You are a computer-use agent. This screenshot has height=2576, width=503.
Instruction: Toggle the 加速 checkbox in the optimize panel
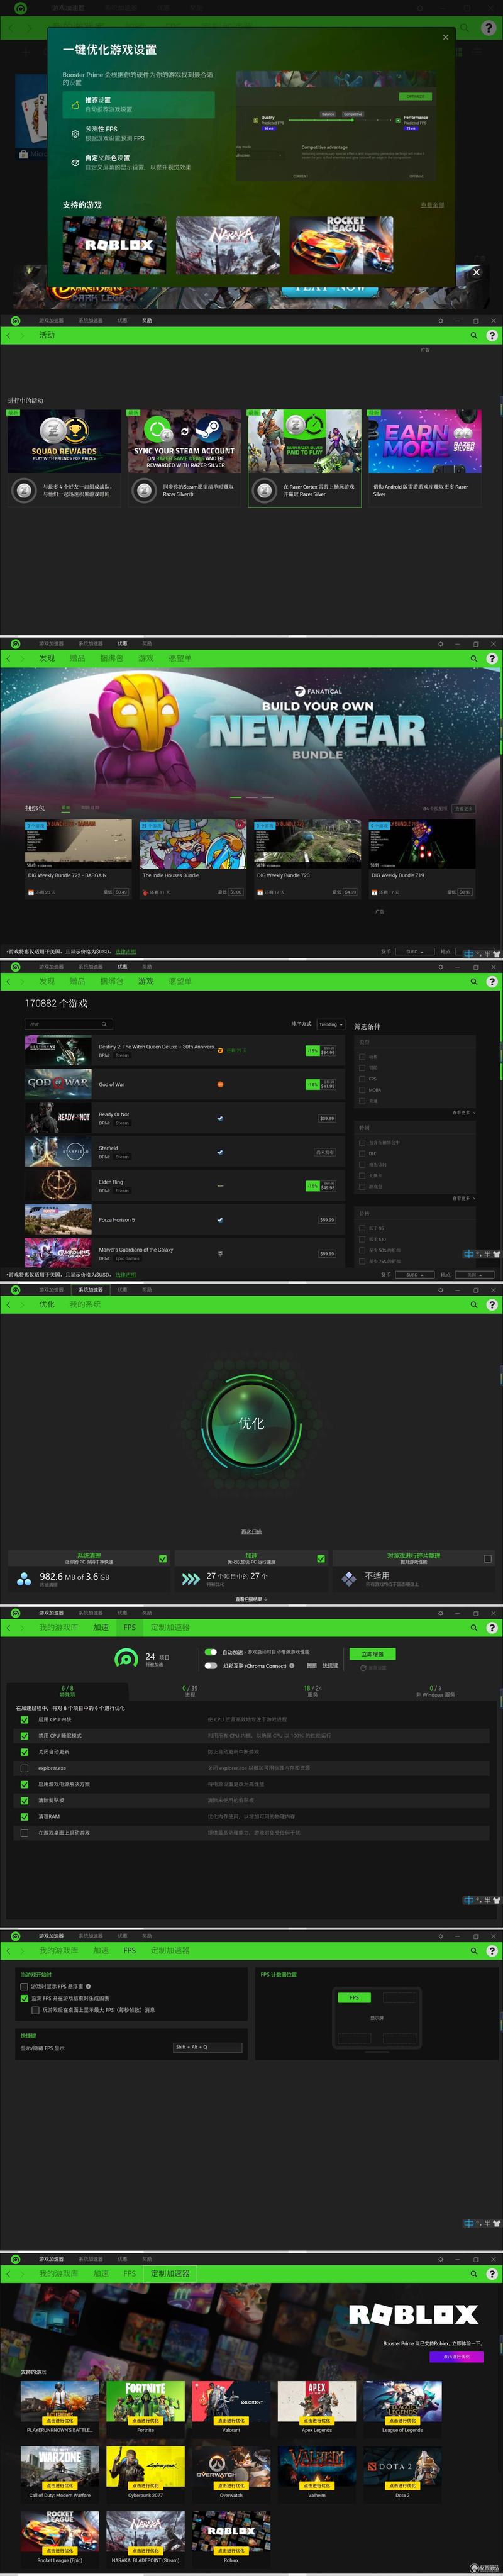pyautogui.click(x=321, y=1559)
